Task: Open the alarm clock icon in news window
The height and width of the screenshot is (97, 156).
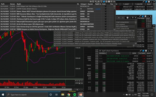Action: pyautogui.click(x=93, y=2)
